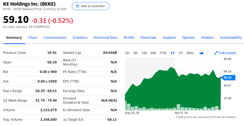Click the Forward Dividend & Yield label

(x=76, y=101)
